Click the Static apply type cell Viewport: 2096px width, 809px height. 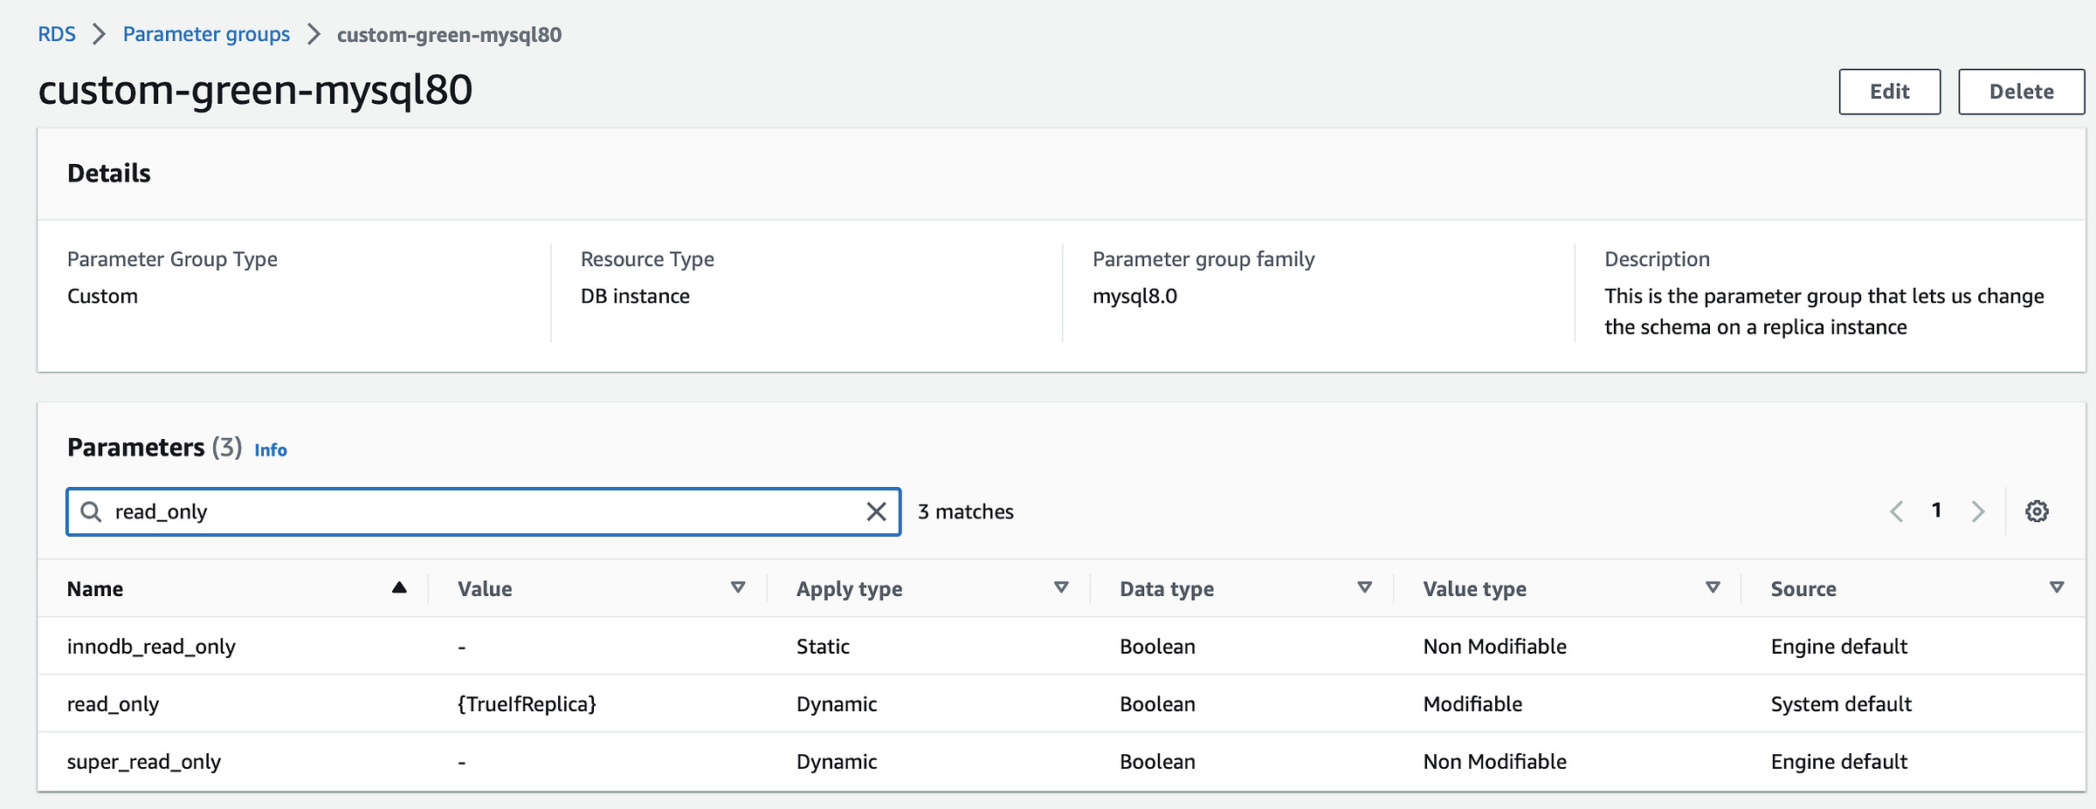coord(823,647)
